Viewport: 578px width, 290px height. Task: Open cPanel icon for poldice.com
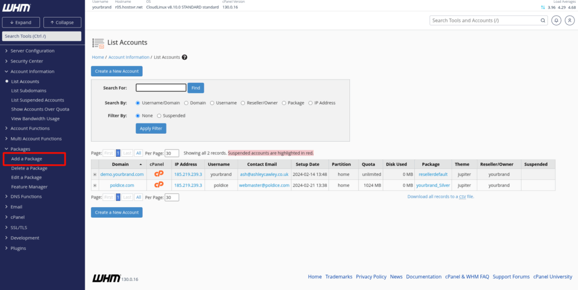(159, 184)
